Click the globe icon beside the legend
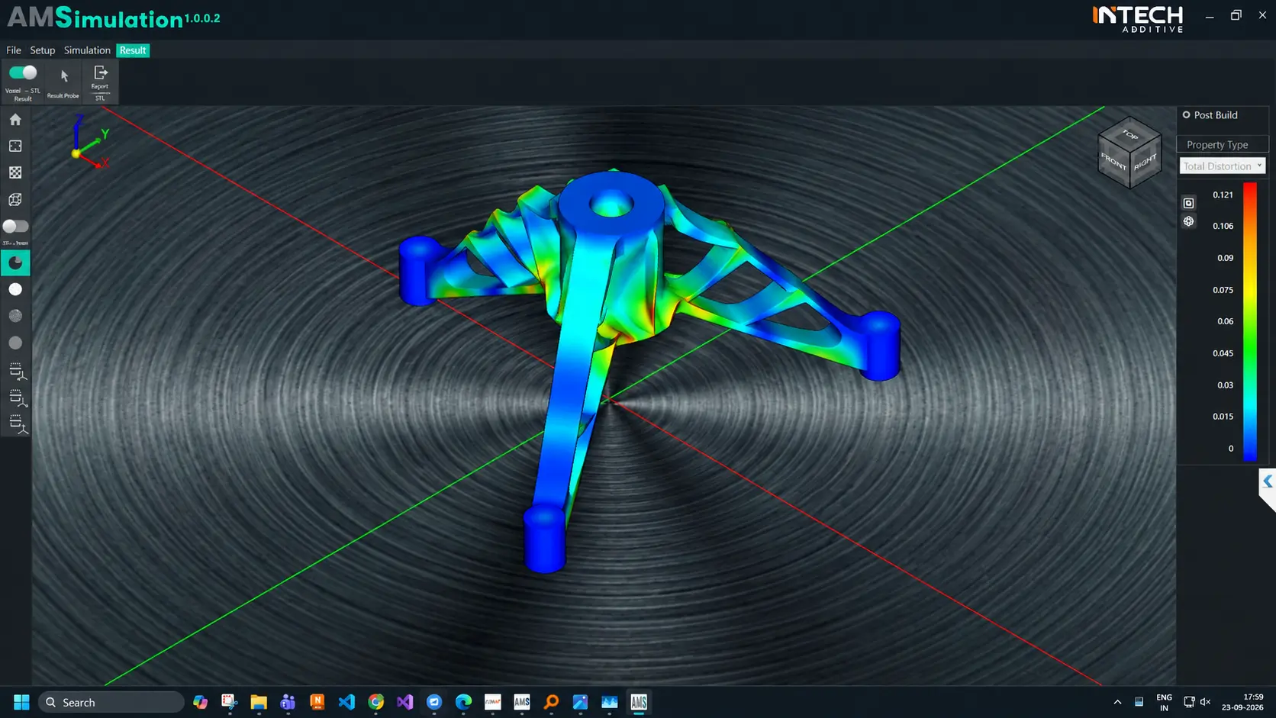 pyautogui.click(x=1188, y=221)
